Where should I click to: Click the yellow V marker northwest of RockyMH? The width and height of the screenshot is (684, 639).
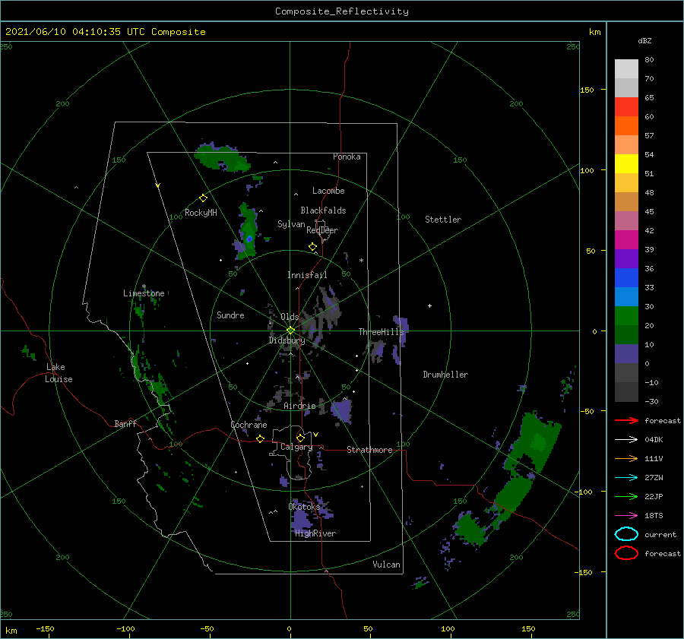[x=157, y=185]
